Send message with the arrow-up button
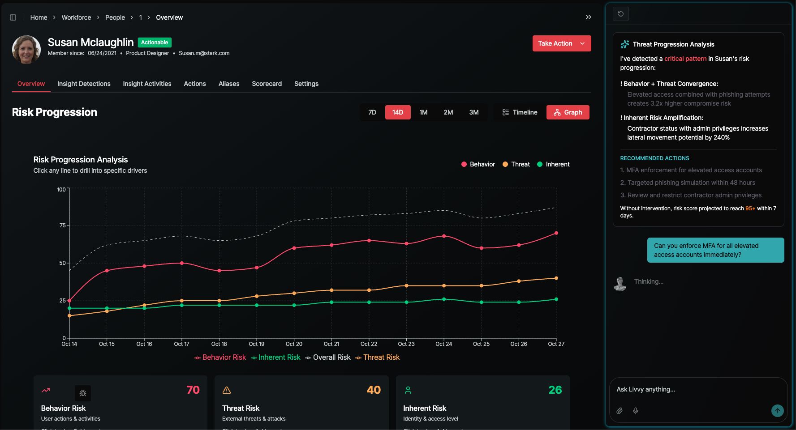The width and height of the screenshot is (796, 430). pos(777,410)
